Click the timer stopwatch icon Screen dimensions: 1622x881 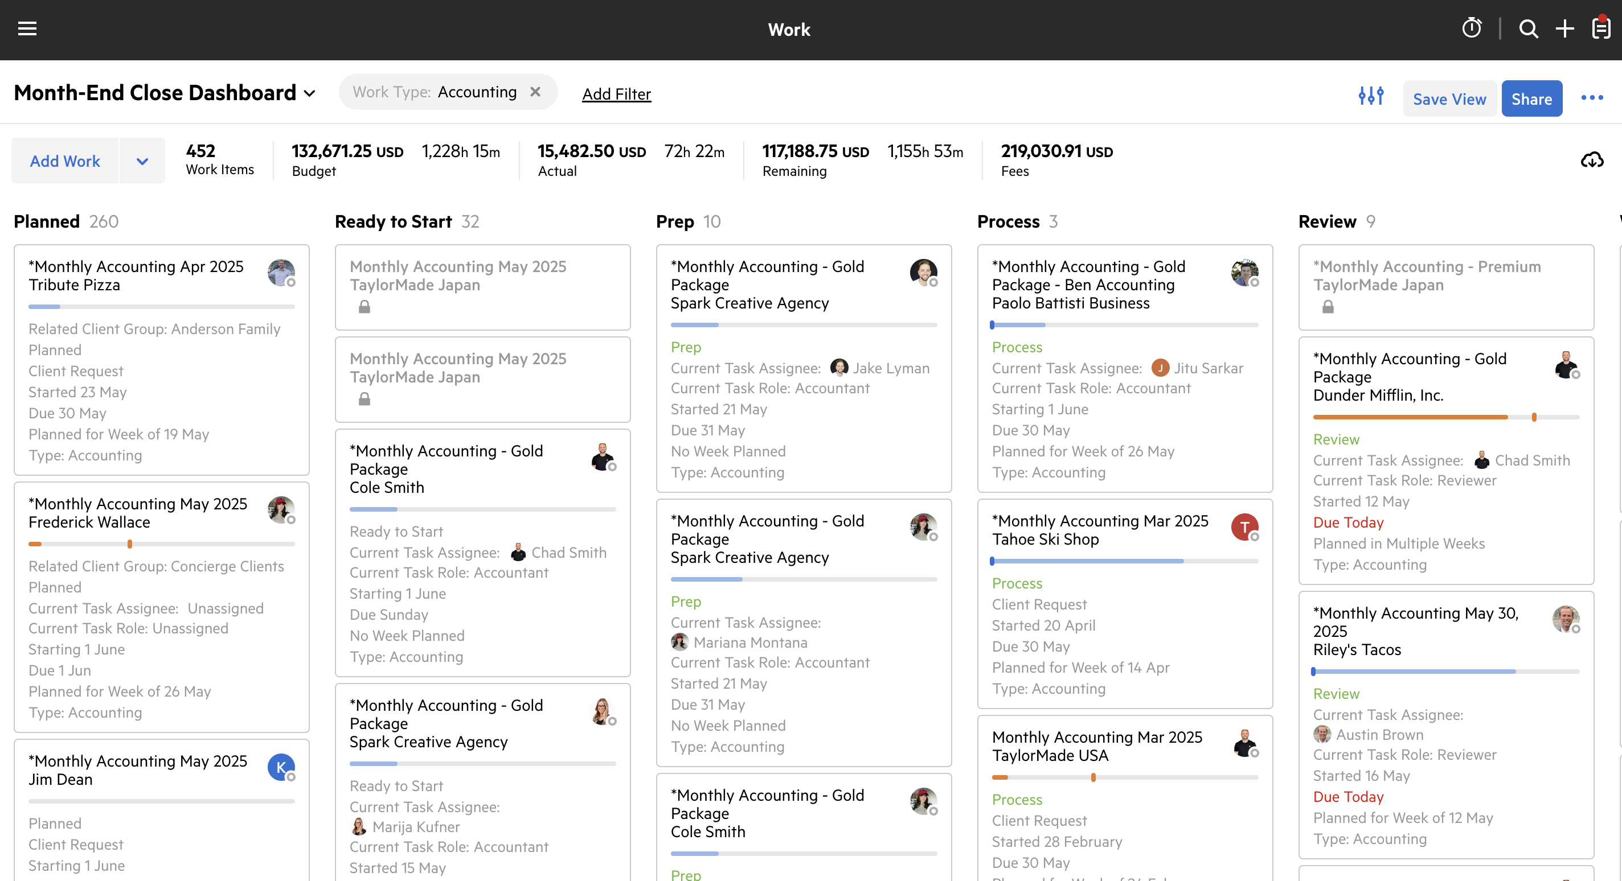pos(1472,29)
